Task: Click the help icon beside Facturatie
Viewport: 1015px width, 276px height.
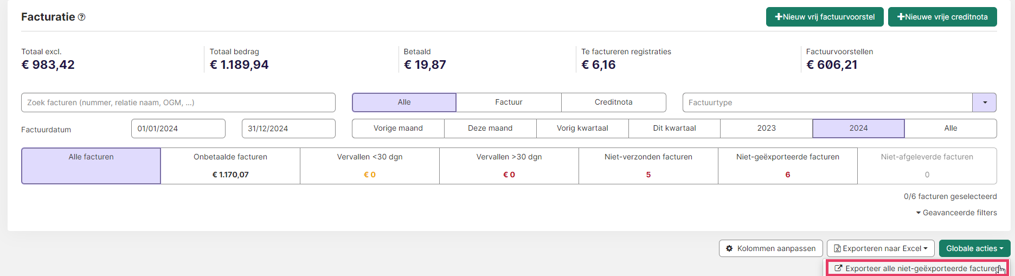Action: [81, 17]
